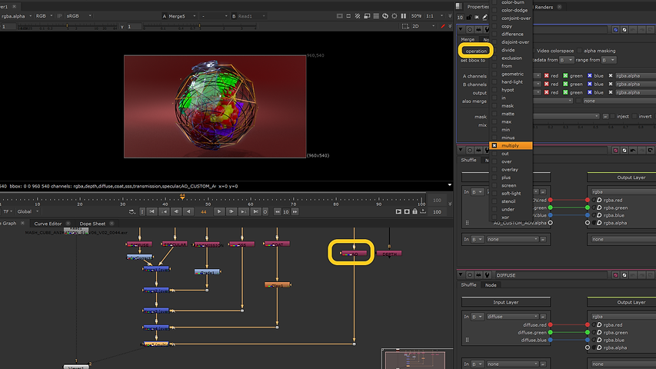The height and width of the screenshot is (369, 656).
Task: Enable alpha masking checkbox
Action: pyautogui.click(x=579, y=51)
